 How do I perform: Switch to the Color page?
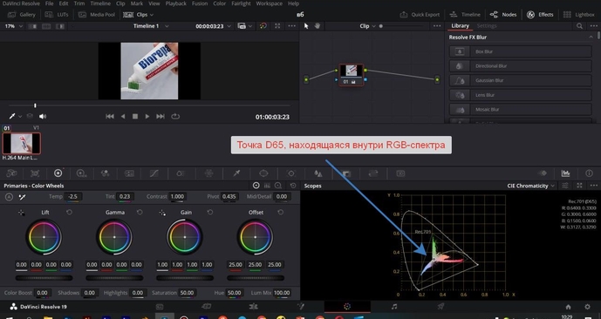[347, 307]
